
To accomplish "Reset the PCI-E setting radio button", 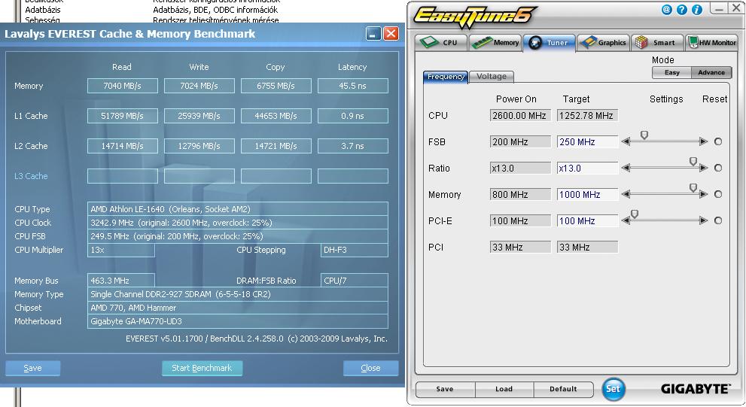I will [x=718, y=220].
